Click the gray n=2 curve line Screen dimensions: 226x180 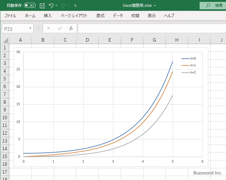pos(143,134)
